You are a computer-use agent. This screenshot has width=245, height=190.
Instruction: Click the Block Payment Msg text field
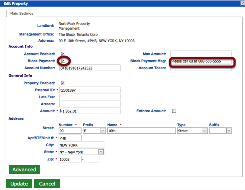(x=201, y=61)
